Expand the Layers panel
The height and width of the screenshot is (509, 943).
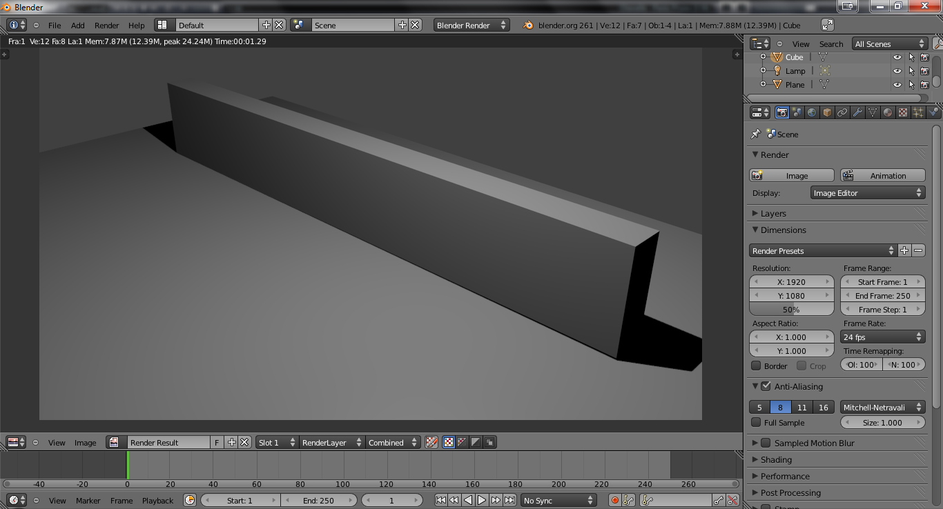[755, 213]
